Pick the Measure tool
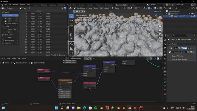This screenshot has height=111, width=197. pos(71,48)
